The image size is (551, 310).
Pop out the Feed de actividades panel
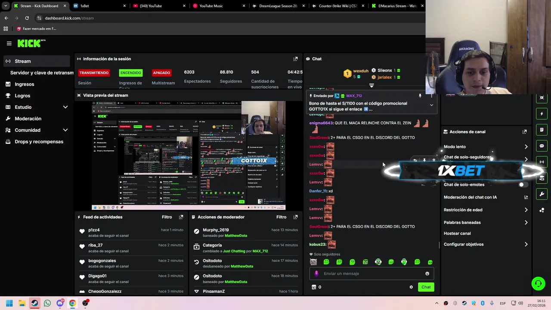[181, 217]
